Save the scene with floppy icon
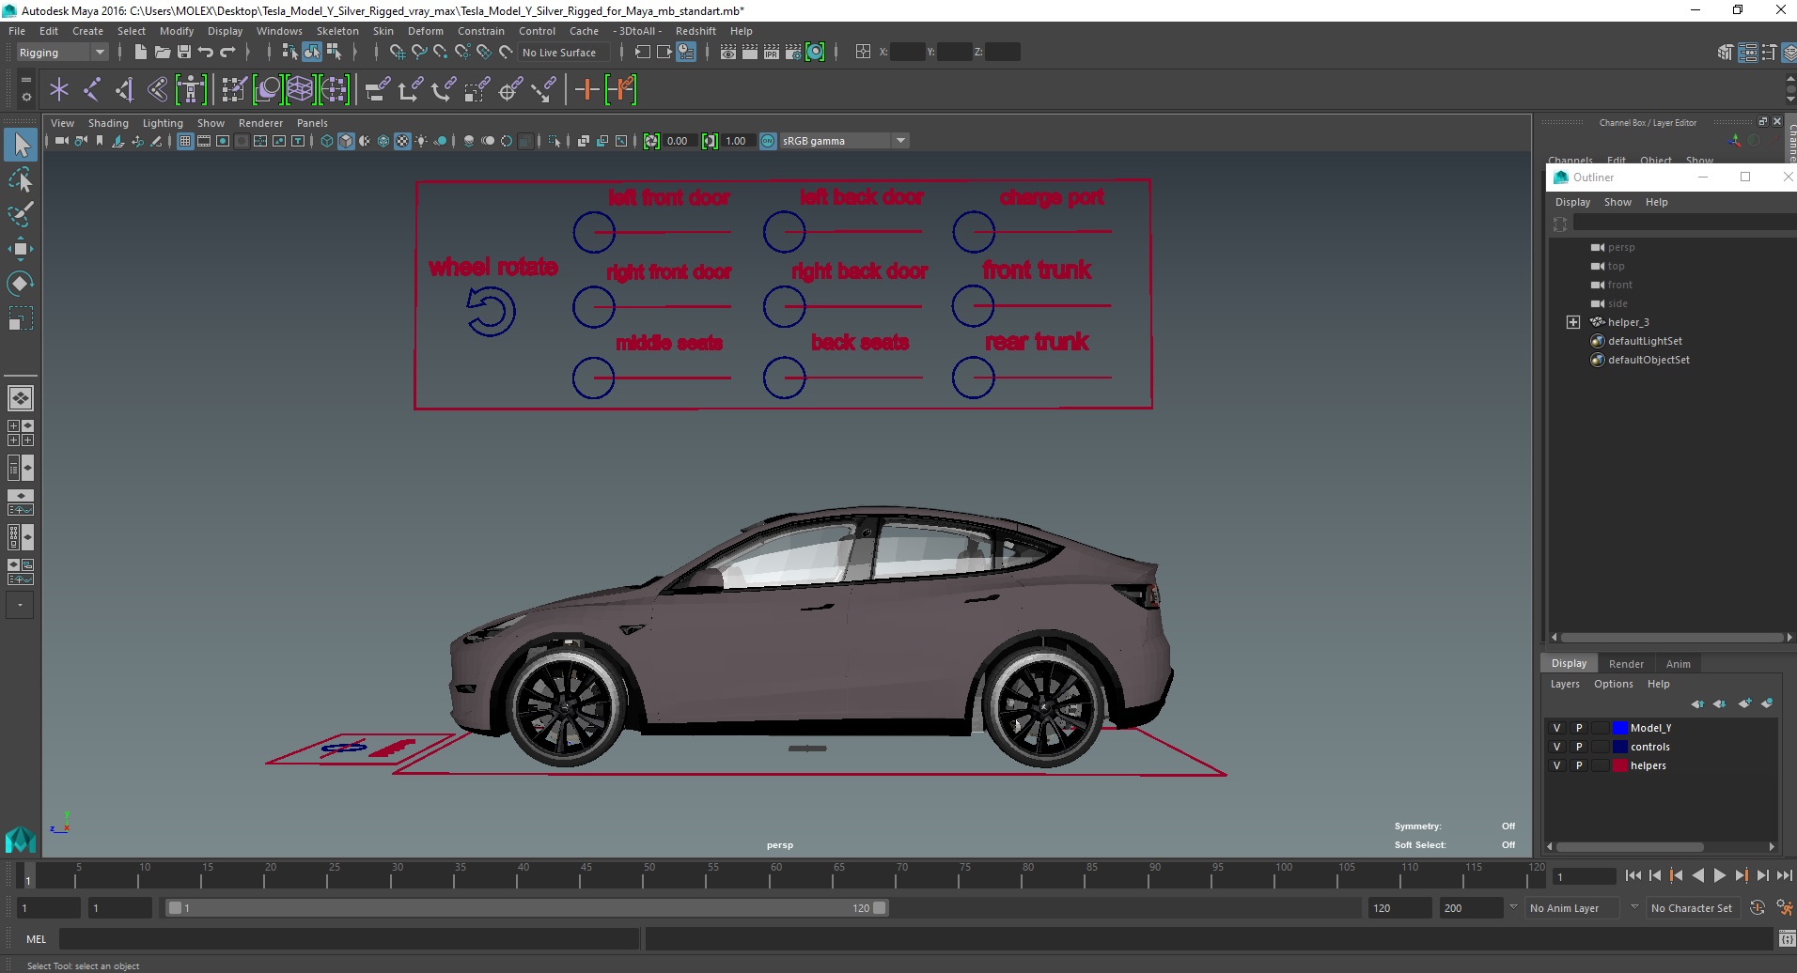 [x=184, y=52]
